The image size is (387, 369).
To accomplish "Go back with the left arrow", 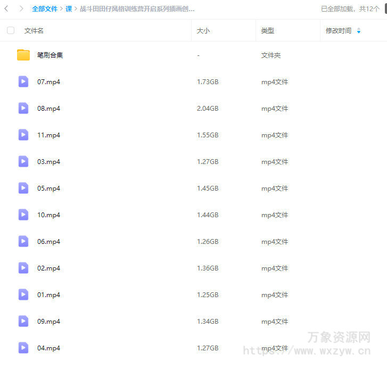I will click(6, 9).
